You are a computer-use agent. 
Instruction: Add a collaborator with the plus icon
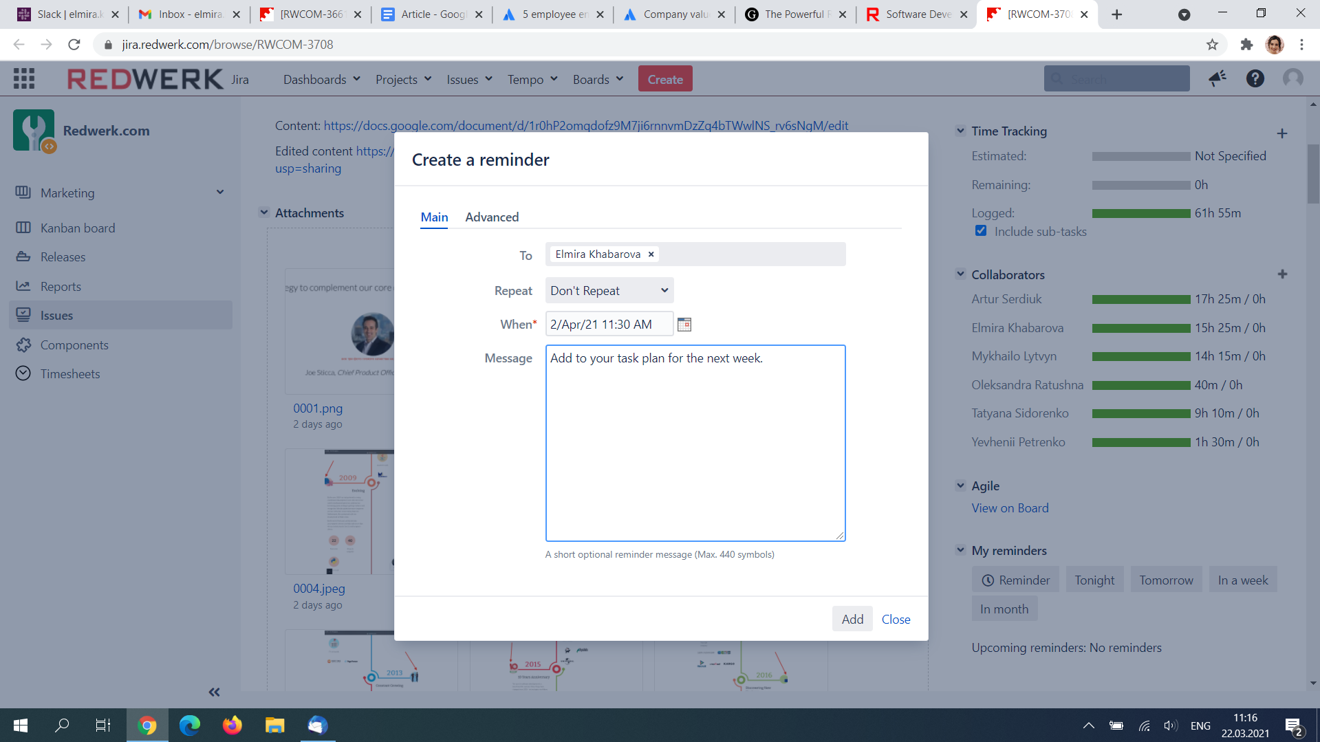(x=1282, y=274)
